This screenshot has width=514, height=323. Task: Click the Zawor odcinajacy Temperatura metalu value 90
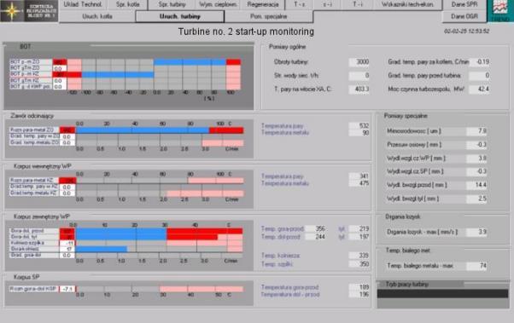(359, 133)
